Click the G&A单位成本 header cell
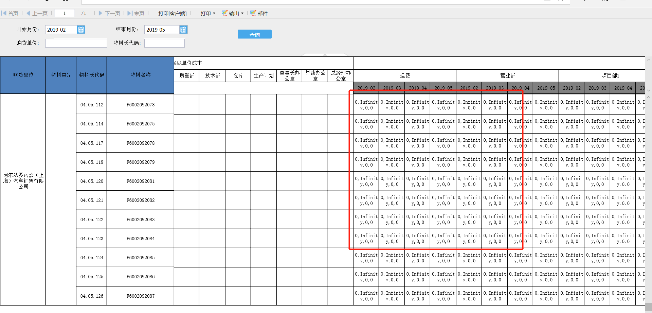This screenshot has width=652, height=313. [264, 63]
